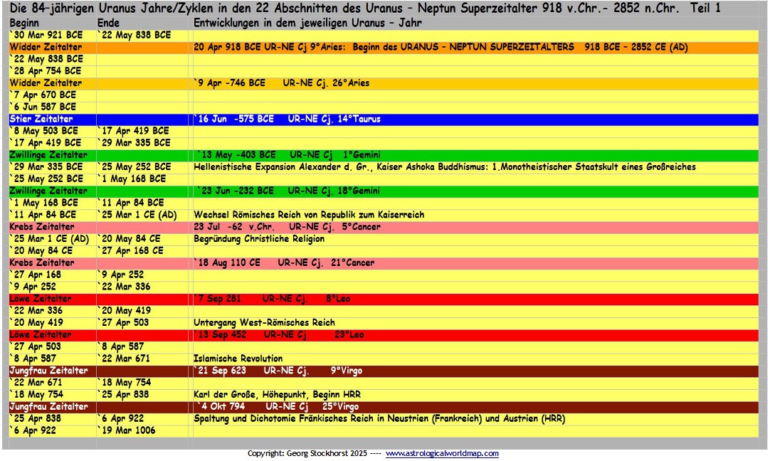The width and height of the screenshot is (770, 461).
Task: Click the first green Zwillinge Zeitalter cell
Action: pos(52,155)
